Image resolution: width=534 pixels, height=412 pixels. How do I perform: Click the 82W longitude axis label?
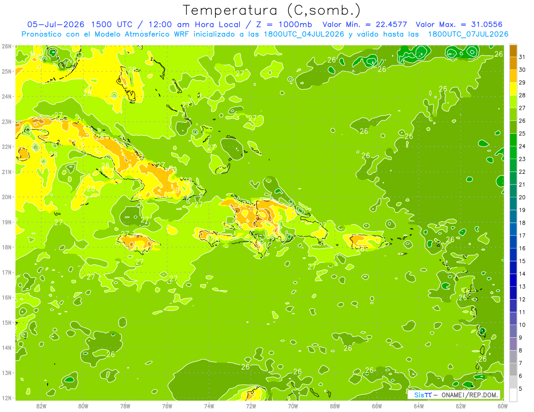coord(41,406)
